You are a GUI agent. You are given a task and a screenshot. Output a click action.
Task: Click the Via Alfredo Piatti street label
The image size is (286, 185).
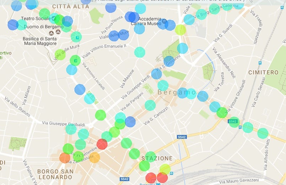(x=267, y=154)
